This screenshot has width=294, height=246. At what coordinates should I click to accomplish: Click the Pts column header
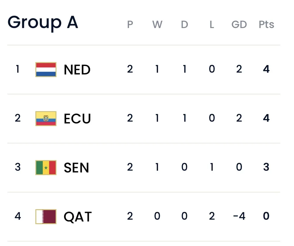[x=266, y=25]
